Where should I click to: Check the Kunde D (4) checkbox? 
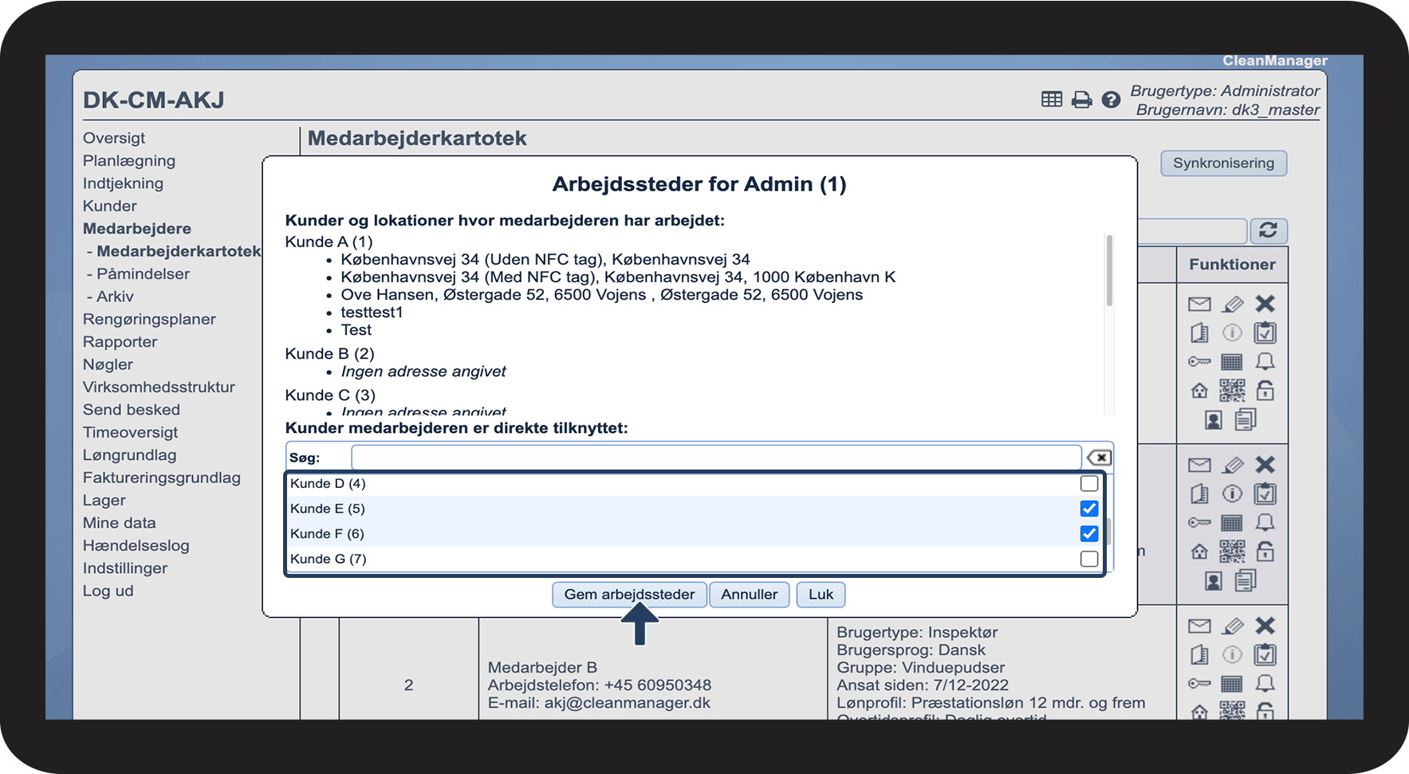[x=1089, y=484]
